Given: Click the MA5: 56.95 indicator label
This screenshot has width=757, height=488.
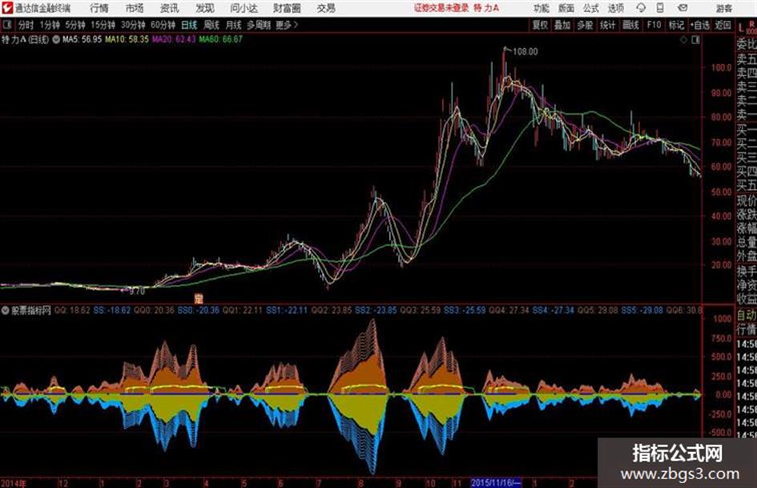Looking at the screenshot, I should pyautogui.click(x=82, y=39).
